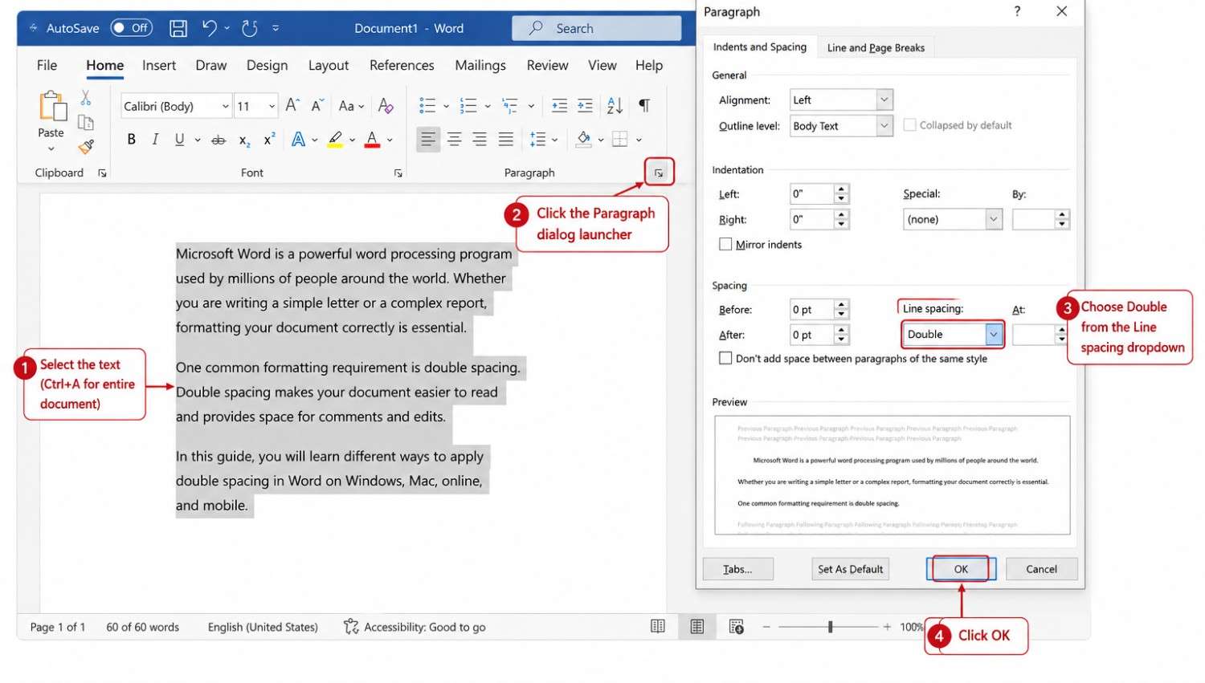Apply subscript formatting

(244, 140)
